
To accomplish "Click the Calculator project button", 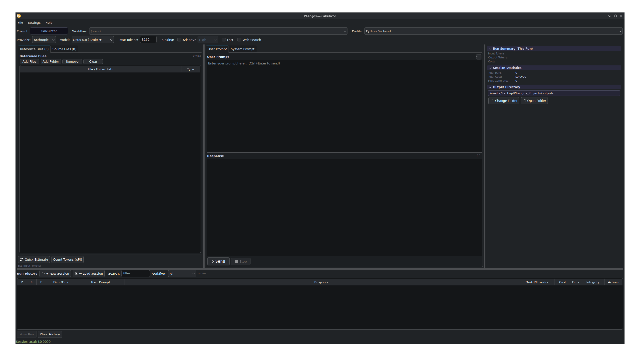I will point(49,31).
